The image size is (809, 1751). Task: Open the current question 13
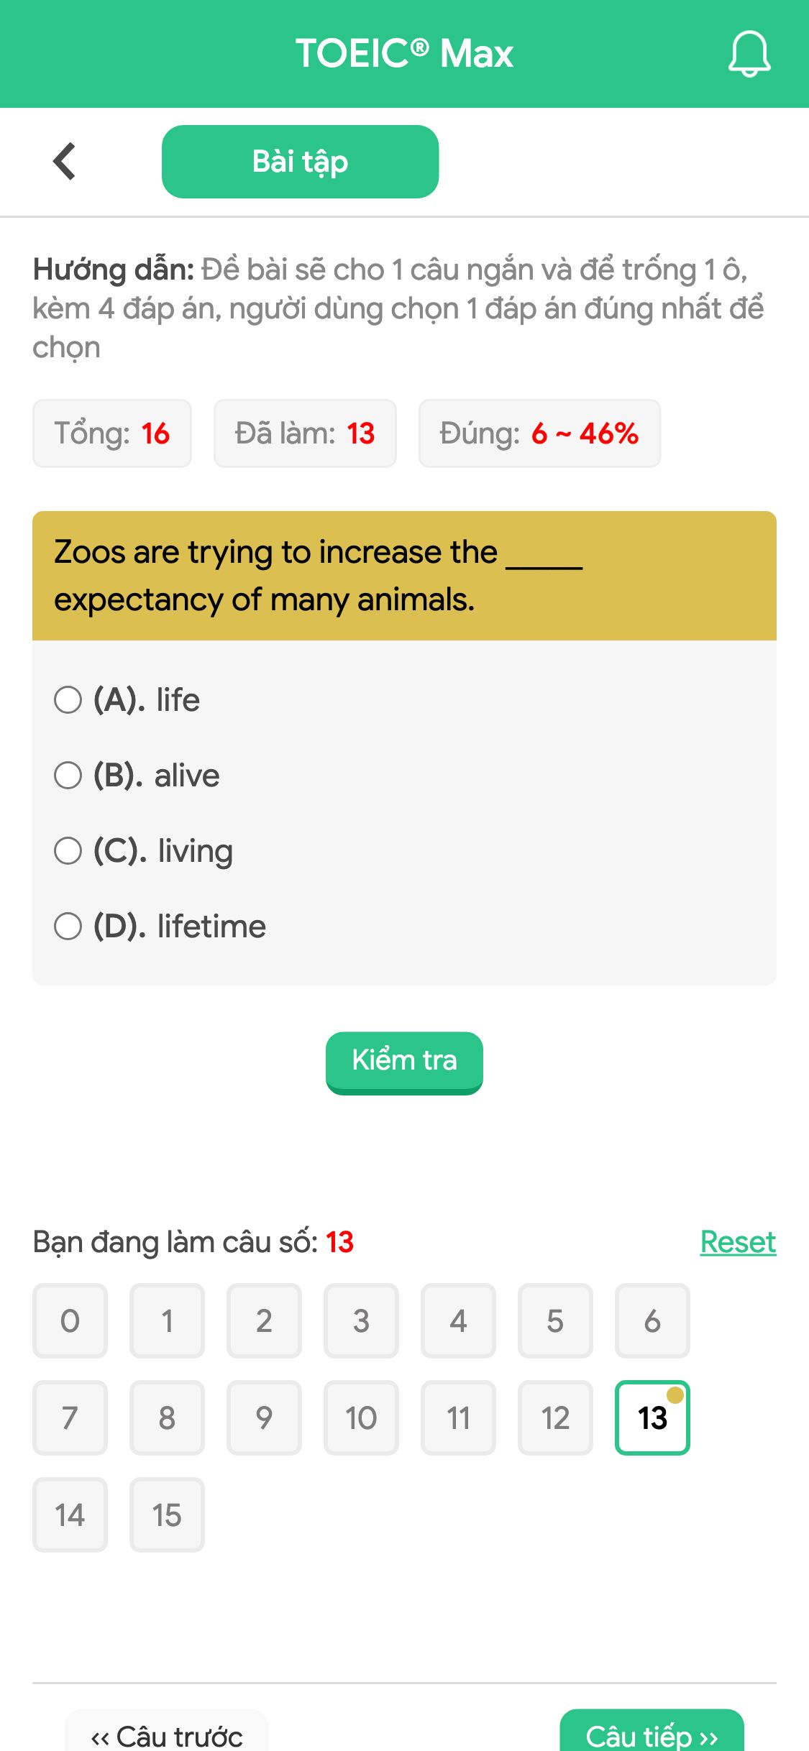pyautogui.click(x=652, y=1417)
